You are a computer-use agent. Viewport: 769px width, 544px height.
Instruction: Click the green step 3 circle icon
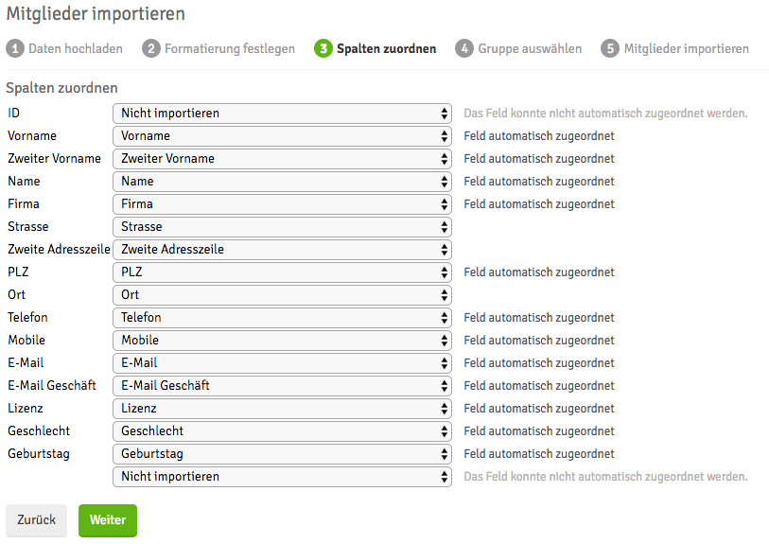click(323, 48)
